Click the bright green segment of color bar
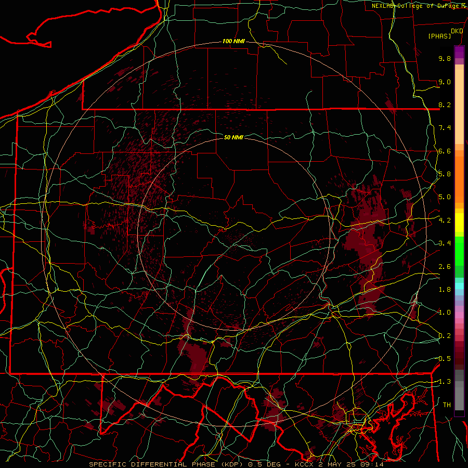The width and height of the screenshot is (468, 468). click(x=459, y=251)
